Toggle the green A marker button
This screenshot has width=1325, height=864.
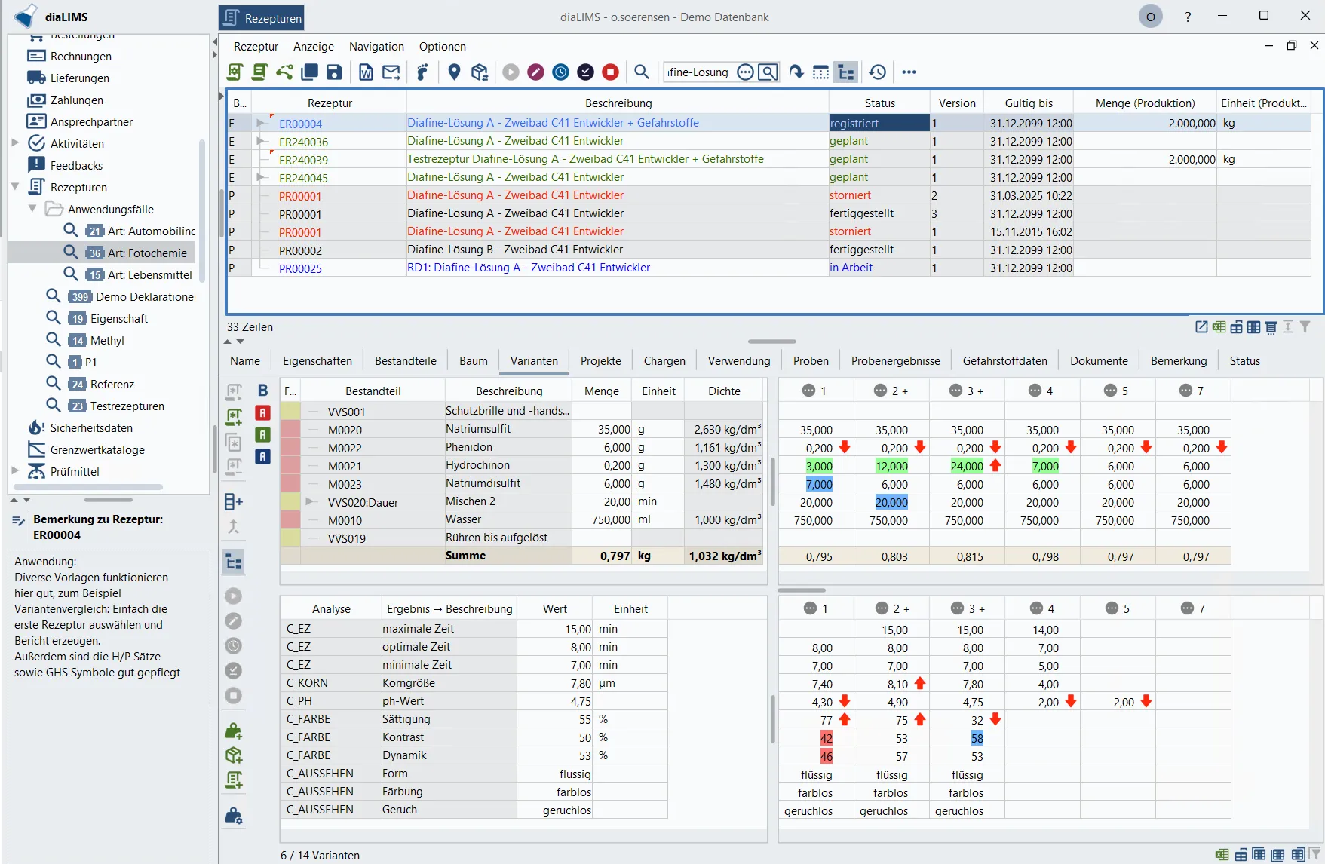262,434
